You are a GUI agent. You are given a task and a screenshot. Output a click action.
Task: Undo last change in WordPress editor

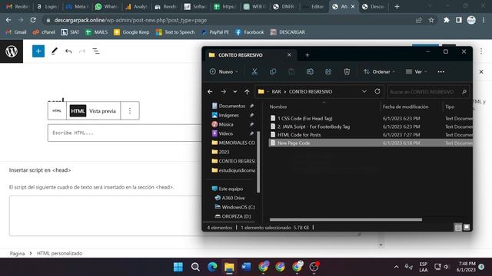68,51
